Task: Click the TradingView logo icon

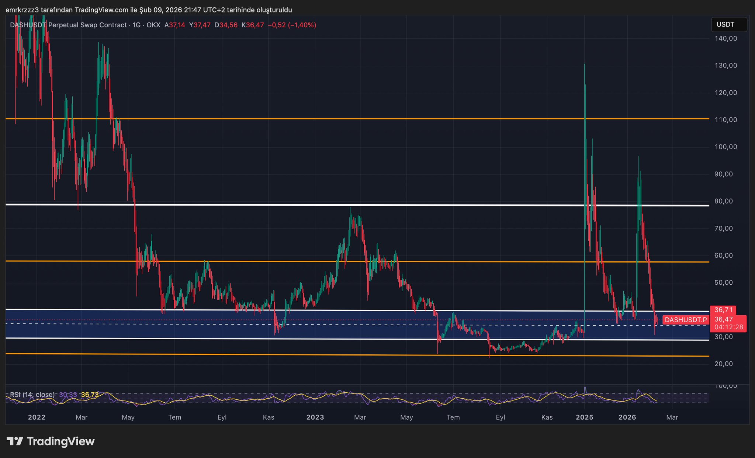Action: [x=15, y=441]
